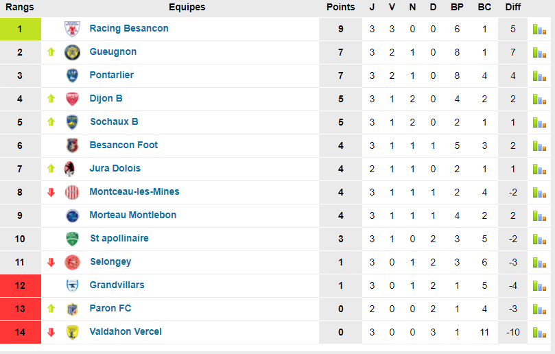Screen dimensions: 555x354
Task: Open the Sochaux B team page
Action: tap(114, 122)
